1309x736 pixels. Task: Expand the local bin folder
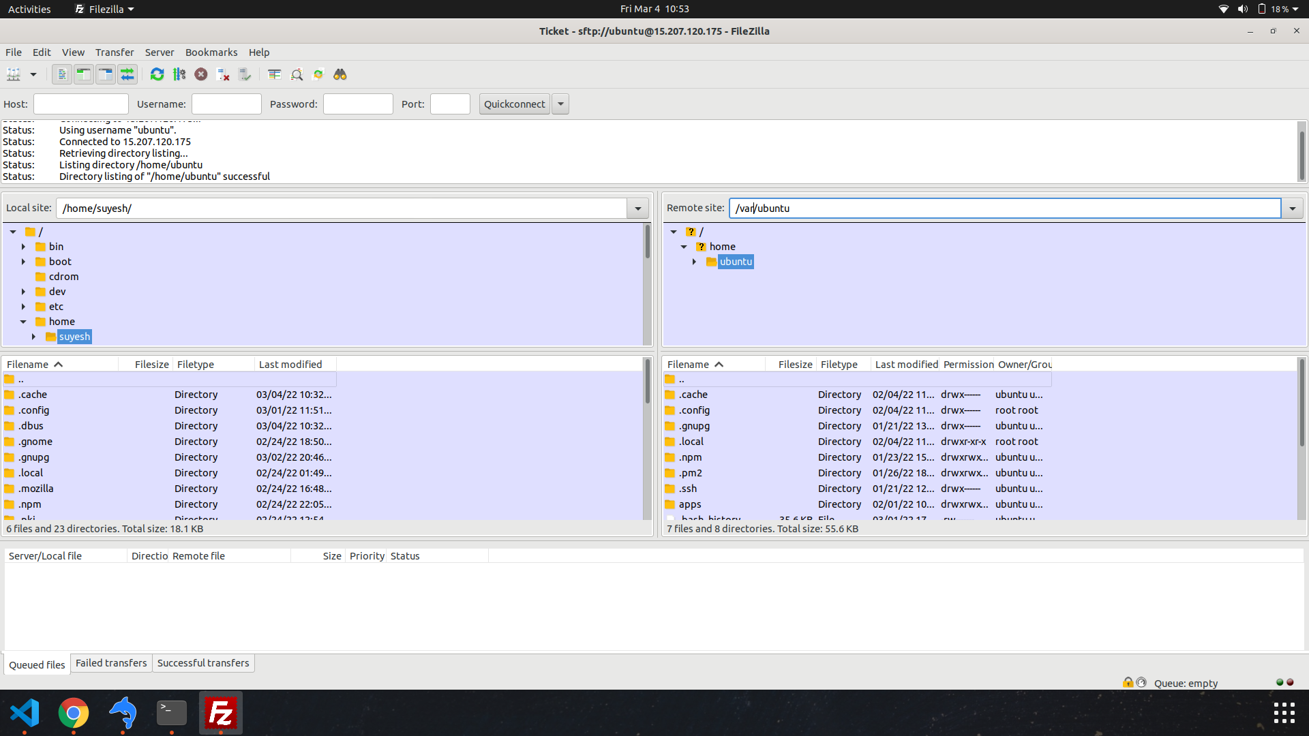23,247
